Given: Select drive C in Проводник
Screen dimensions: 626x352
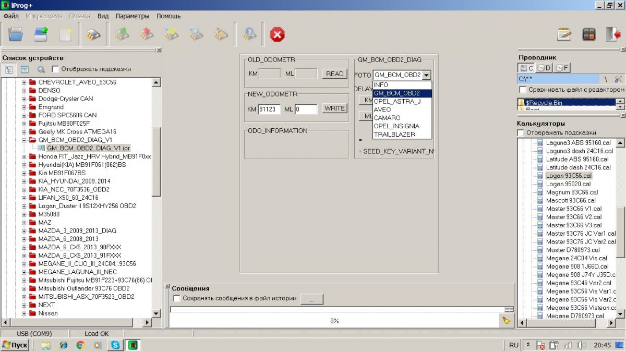Looking at the screenshot, I should click(x=526, y=68).
